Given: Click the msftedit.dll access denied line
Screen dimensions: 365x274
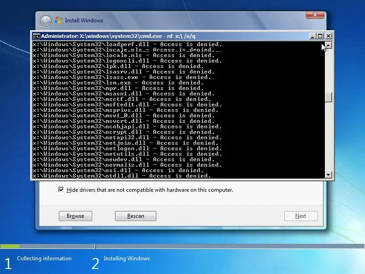Looking at the screenshot, I should tap(127, 105).
